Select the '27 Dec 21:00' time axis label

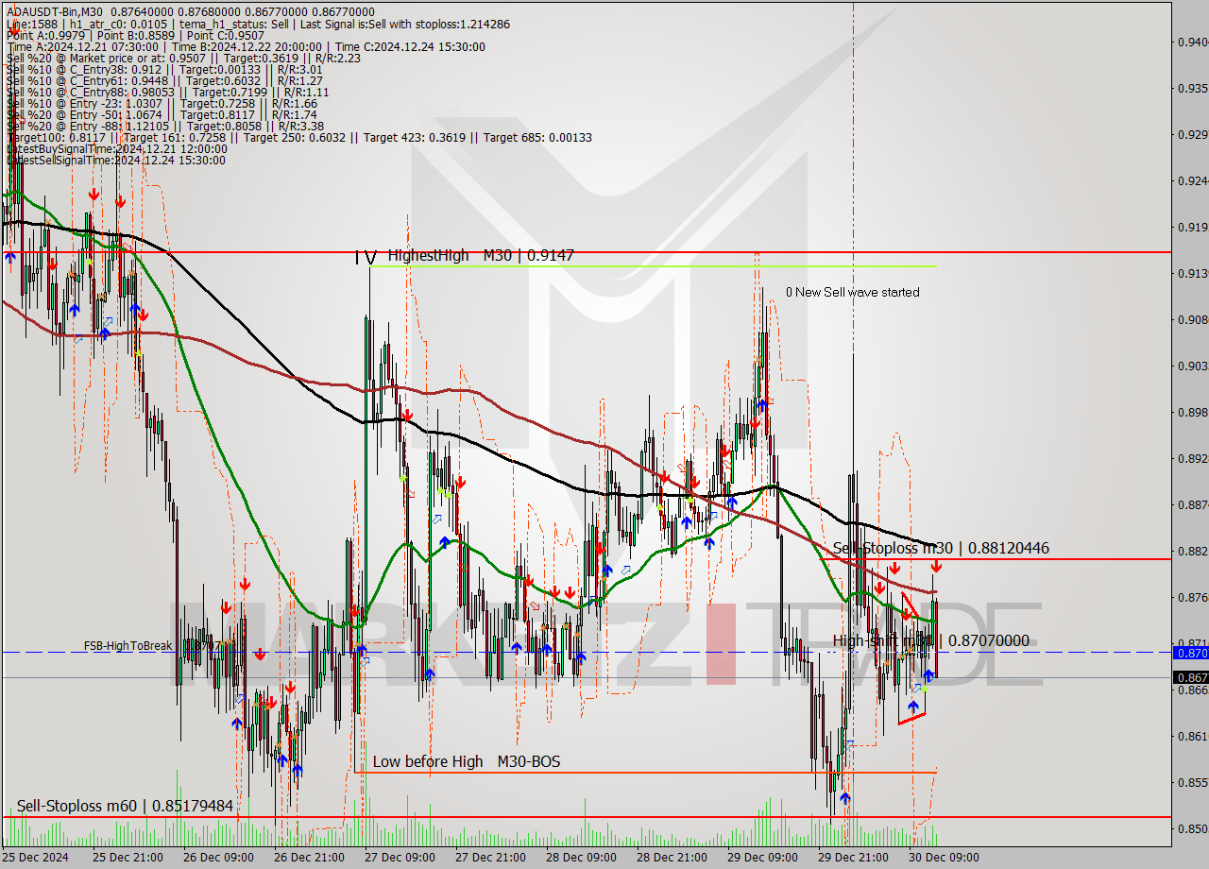click(489, 858)
